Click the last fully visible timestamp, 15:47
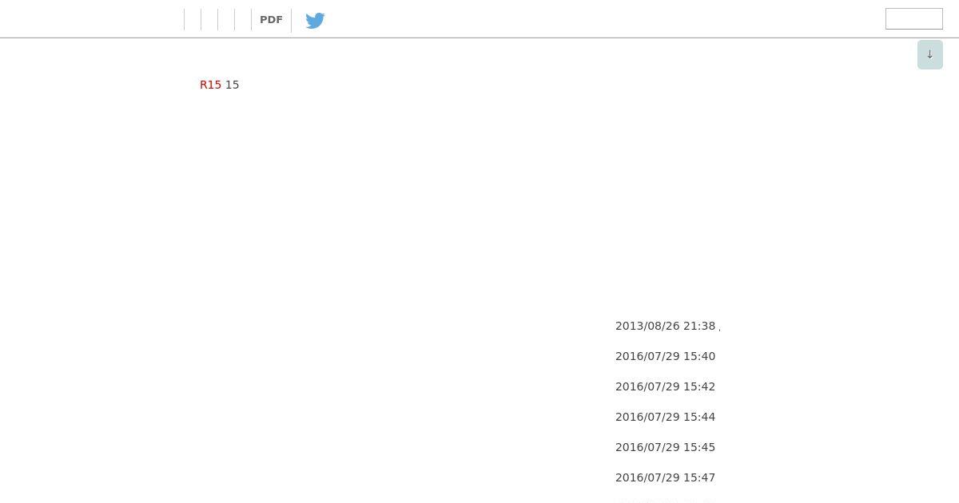The width and height of the screenshot is (959, 503). click(665, 477)
